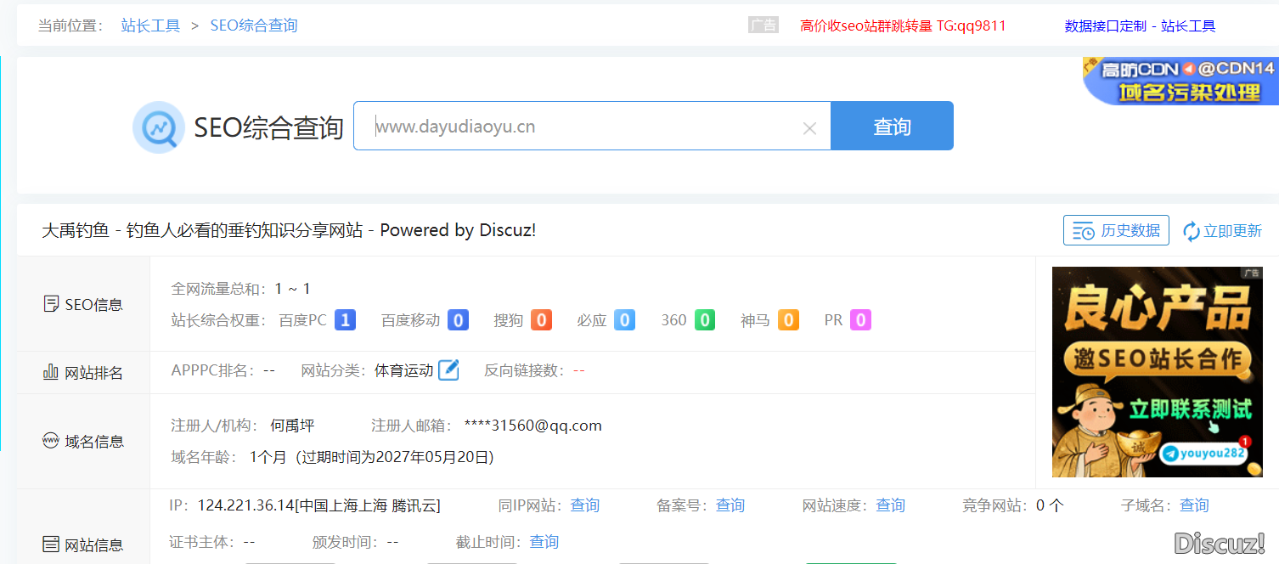1279x564 pixels.
Task: Click the 广告 label near top
Action: click(763, 25)
